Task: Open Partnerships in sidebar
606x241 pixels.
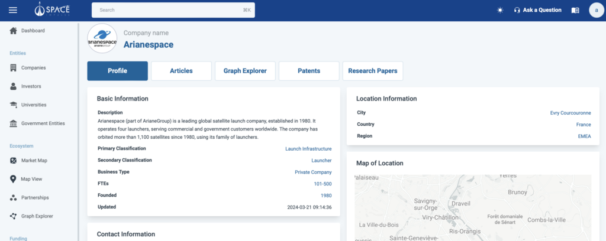Action: coord(35,197)
